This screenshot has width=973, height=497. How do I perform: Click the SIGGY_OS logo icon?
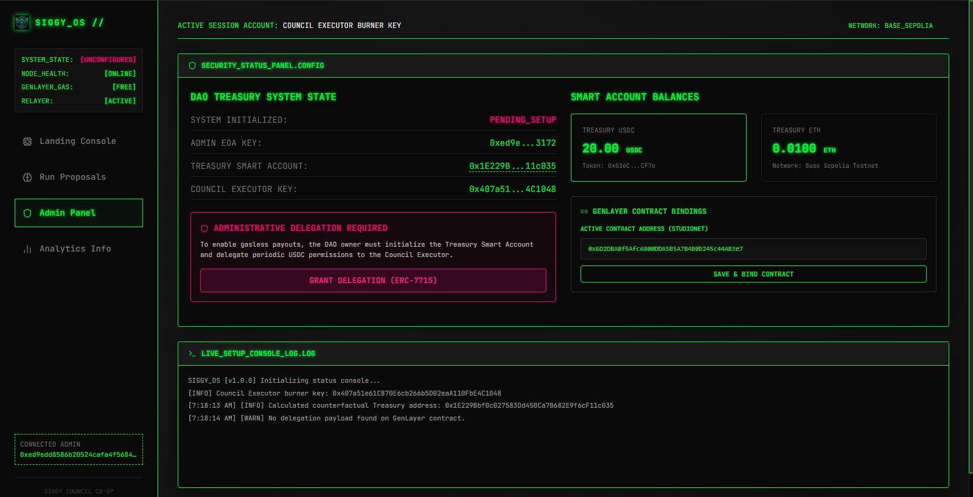pos(22,22)
